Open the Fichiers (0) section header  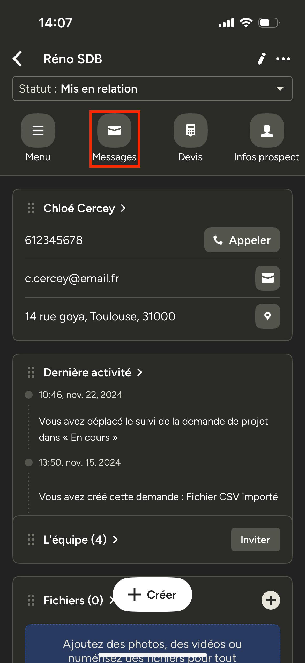pyautogui.click(x=73, y=600)
